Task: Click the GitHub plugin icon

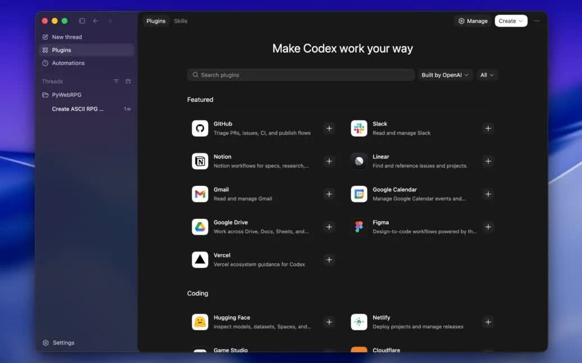Action: (x=200, y=128)
